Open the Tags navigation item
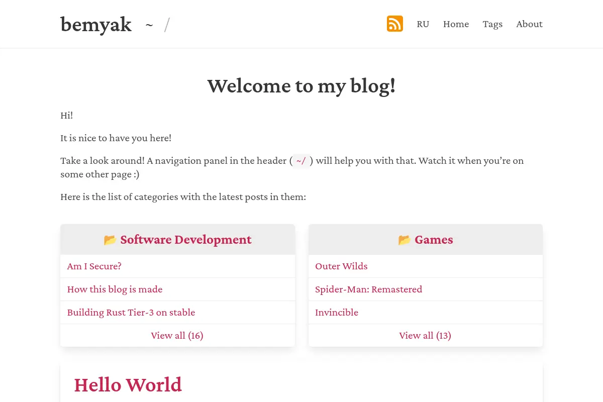Screen dimensions: 603x402 coord(492,24)
